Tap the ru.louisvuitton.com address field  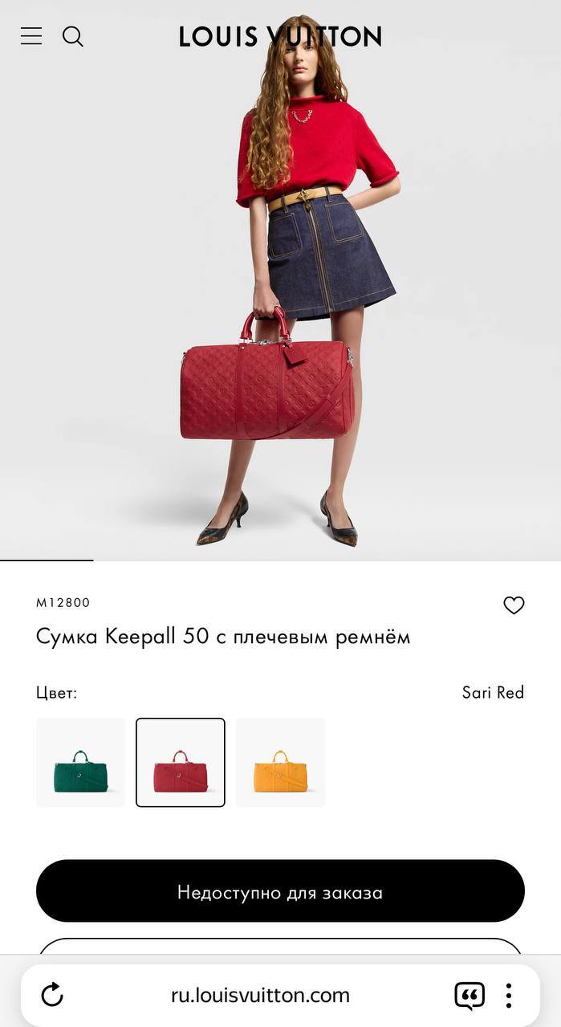[x=261, y=996]
